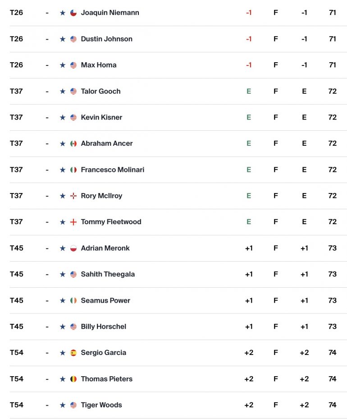The width and height of the screenshot is (347, 419).
Task: Click the England flag beside Tommy Fleetwood
Action: 73,222
